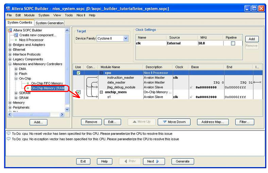Click component tree scroll up arrow
Image resolution: width=268 pixels, height=173 pixels.
(x=67, y=31)
